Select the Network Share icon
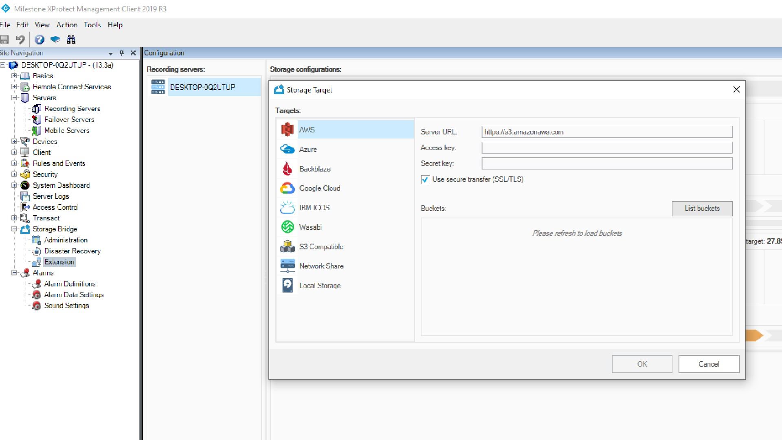Viewport: 782px width, 440px height. tap(287, 266)
